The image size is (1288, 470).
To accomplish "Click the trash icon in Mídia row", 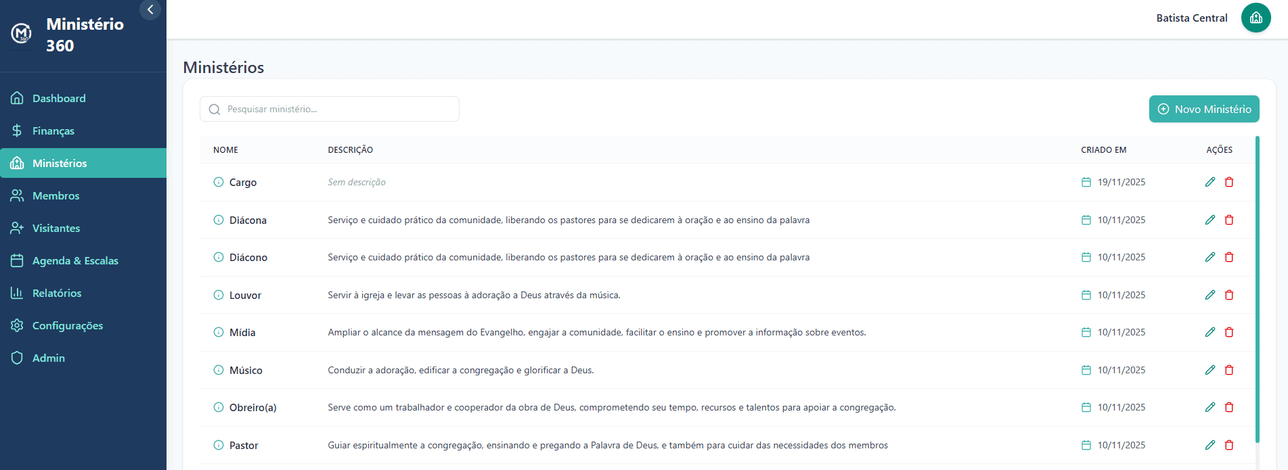I will coord(1229,332).
